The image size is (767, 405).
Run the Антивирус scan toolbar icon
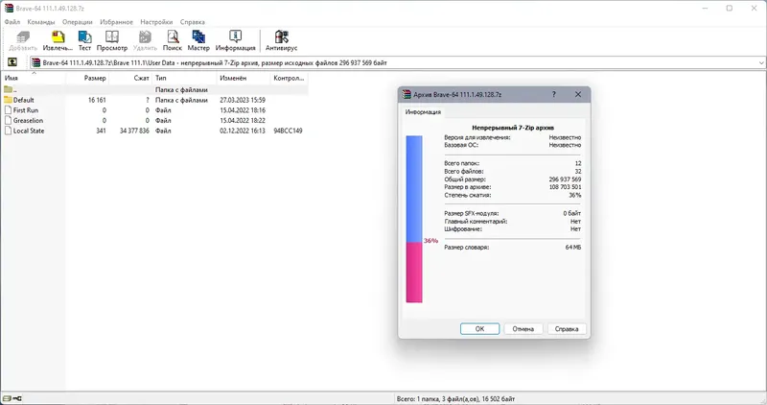point(281,37)
